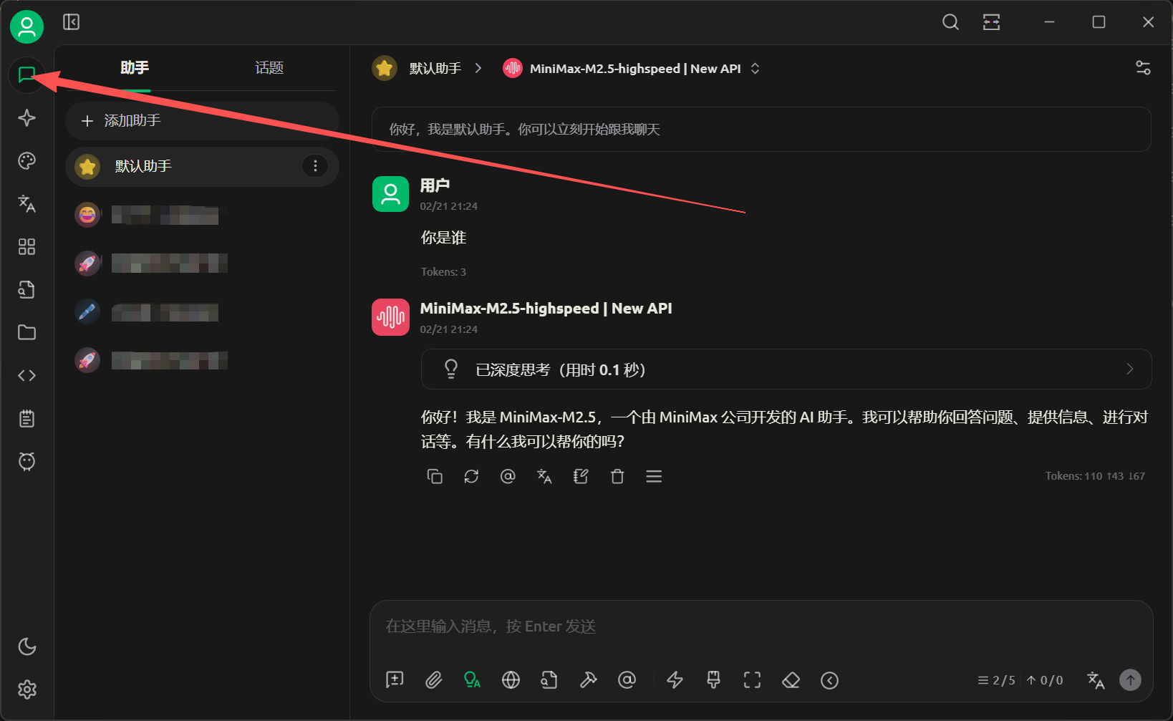Click the MiniMax message avatar
This screenshot has width=1173, height=721.
tap(390, 317)
